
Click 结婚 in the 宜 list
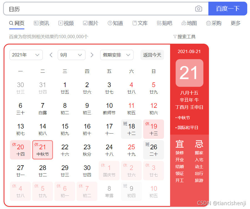tap(180, 167)
